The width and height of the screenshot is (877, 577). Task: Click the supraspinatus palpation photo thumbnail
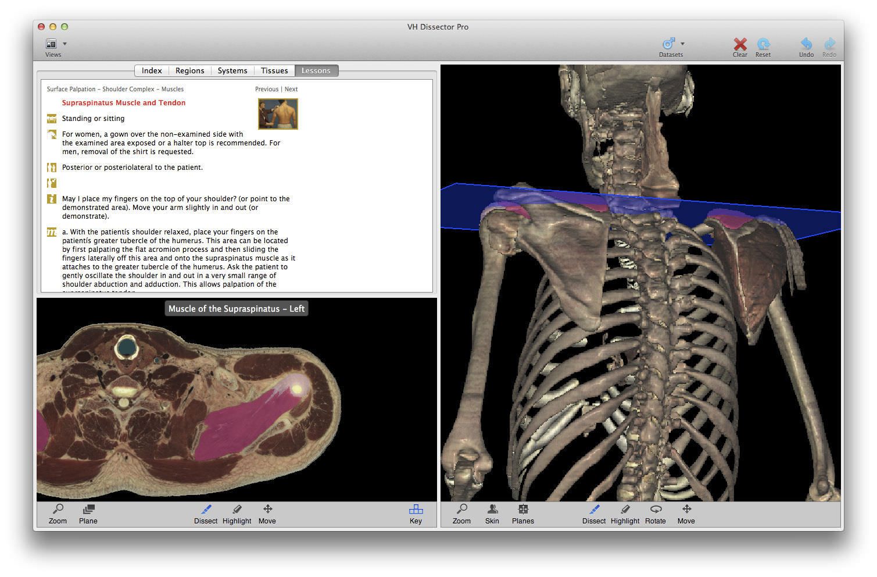point(278,113)
